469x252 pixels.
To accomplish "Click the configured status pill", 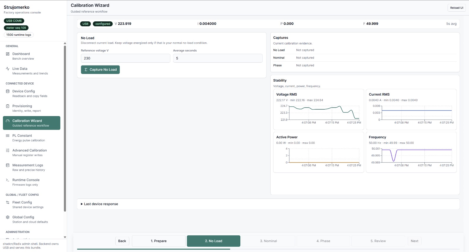I will tap(103, 24).
